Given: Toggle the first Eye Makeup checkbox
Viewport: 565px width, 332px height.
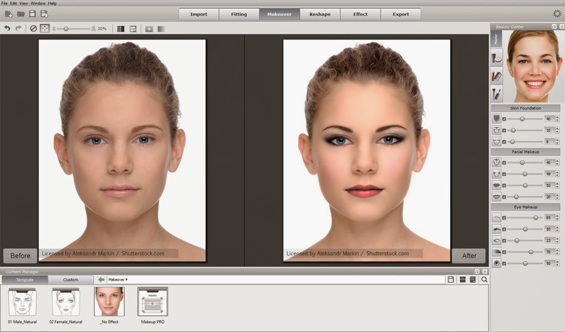Looking at the screenshot, I should (x=504, y=218).
